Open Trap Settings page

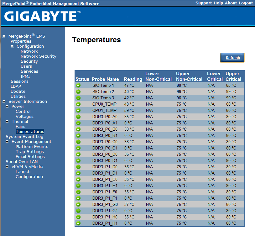pyautogui.click(x=29, y=152)
